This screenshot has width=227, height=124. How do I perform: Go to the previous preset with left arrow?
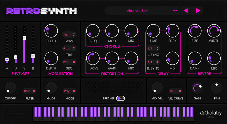click(186, 10)
